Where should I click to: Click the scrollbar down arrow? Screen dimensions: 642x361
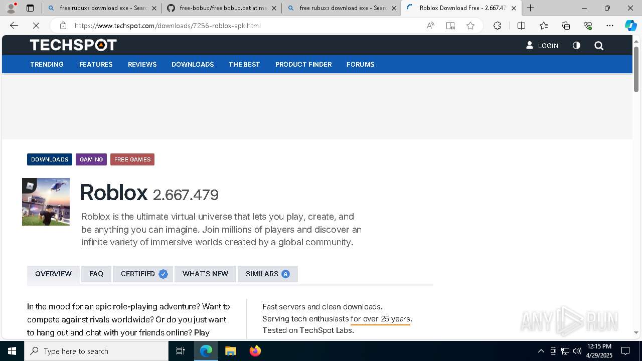click(636, 332)
